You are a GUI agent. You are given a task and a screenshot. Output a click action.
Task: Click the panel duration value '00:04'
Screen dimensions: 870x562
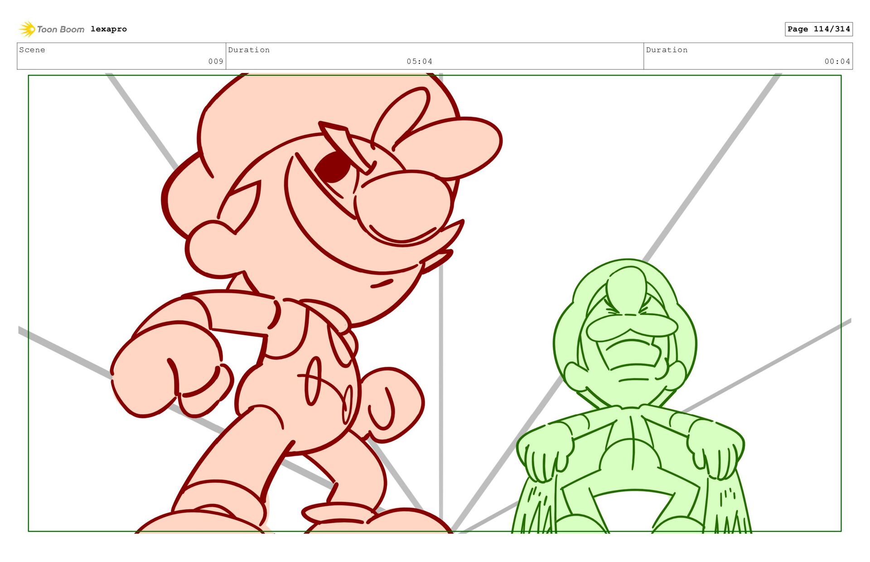click(837, 61)
